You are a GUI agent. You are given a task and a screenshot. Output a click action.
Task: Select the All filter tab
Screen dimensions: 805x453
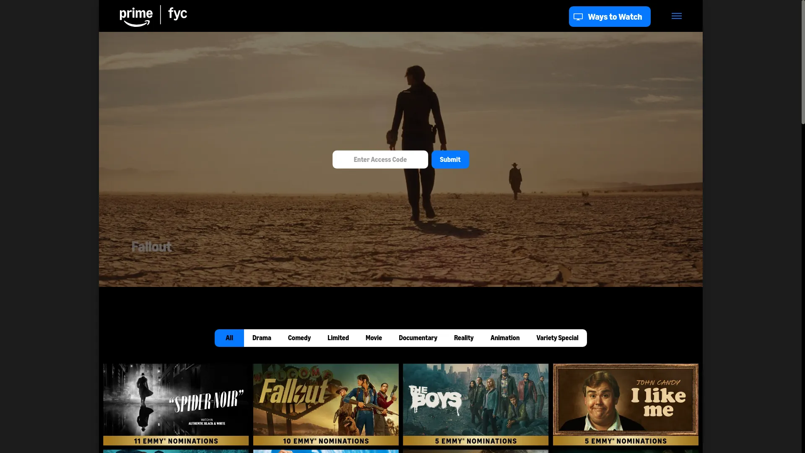pos(229,338)
